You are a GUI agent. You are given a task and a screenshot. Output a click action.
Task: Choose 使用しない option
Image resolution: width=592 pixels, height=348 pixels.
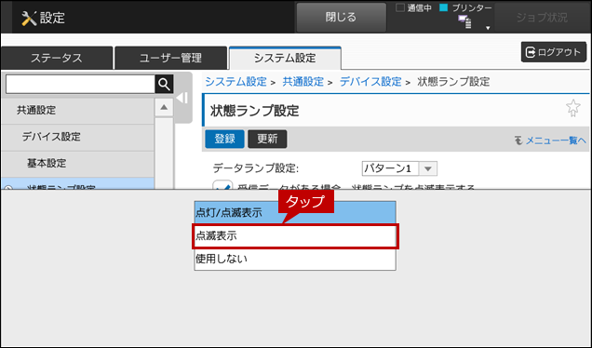[x=295, y=259]
